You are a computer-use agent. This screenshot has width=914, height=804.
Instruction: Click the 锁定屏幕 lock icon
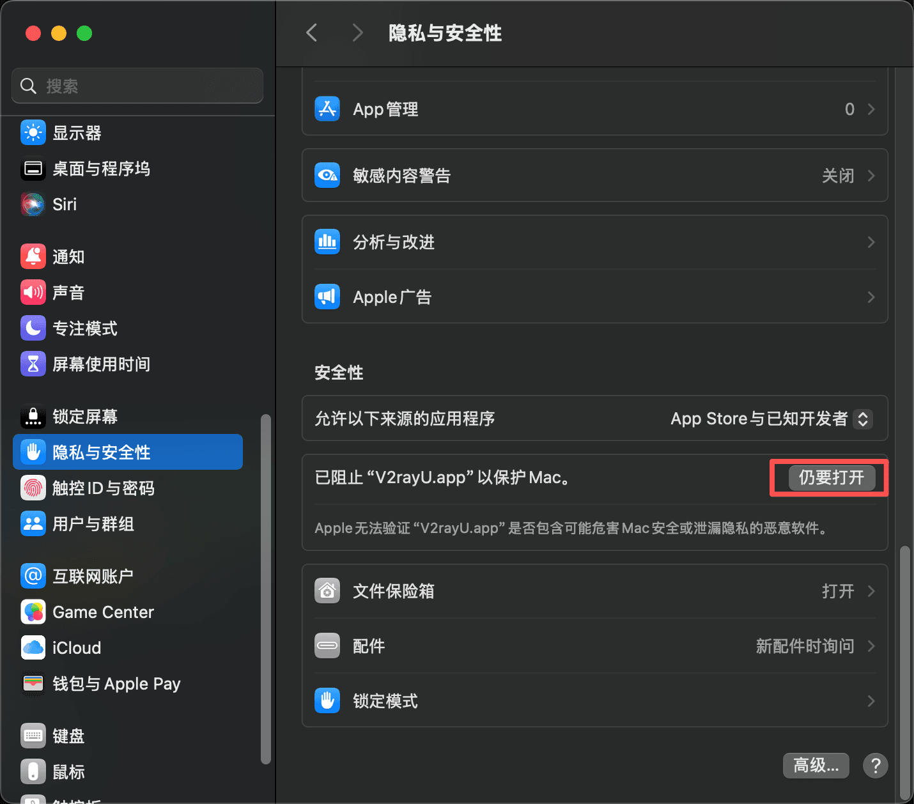33,417
